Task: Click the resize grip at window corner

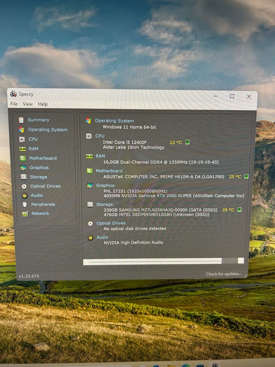Action: click(245, 276)
